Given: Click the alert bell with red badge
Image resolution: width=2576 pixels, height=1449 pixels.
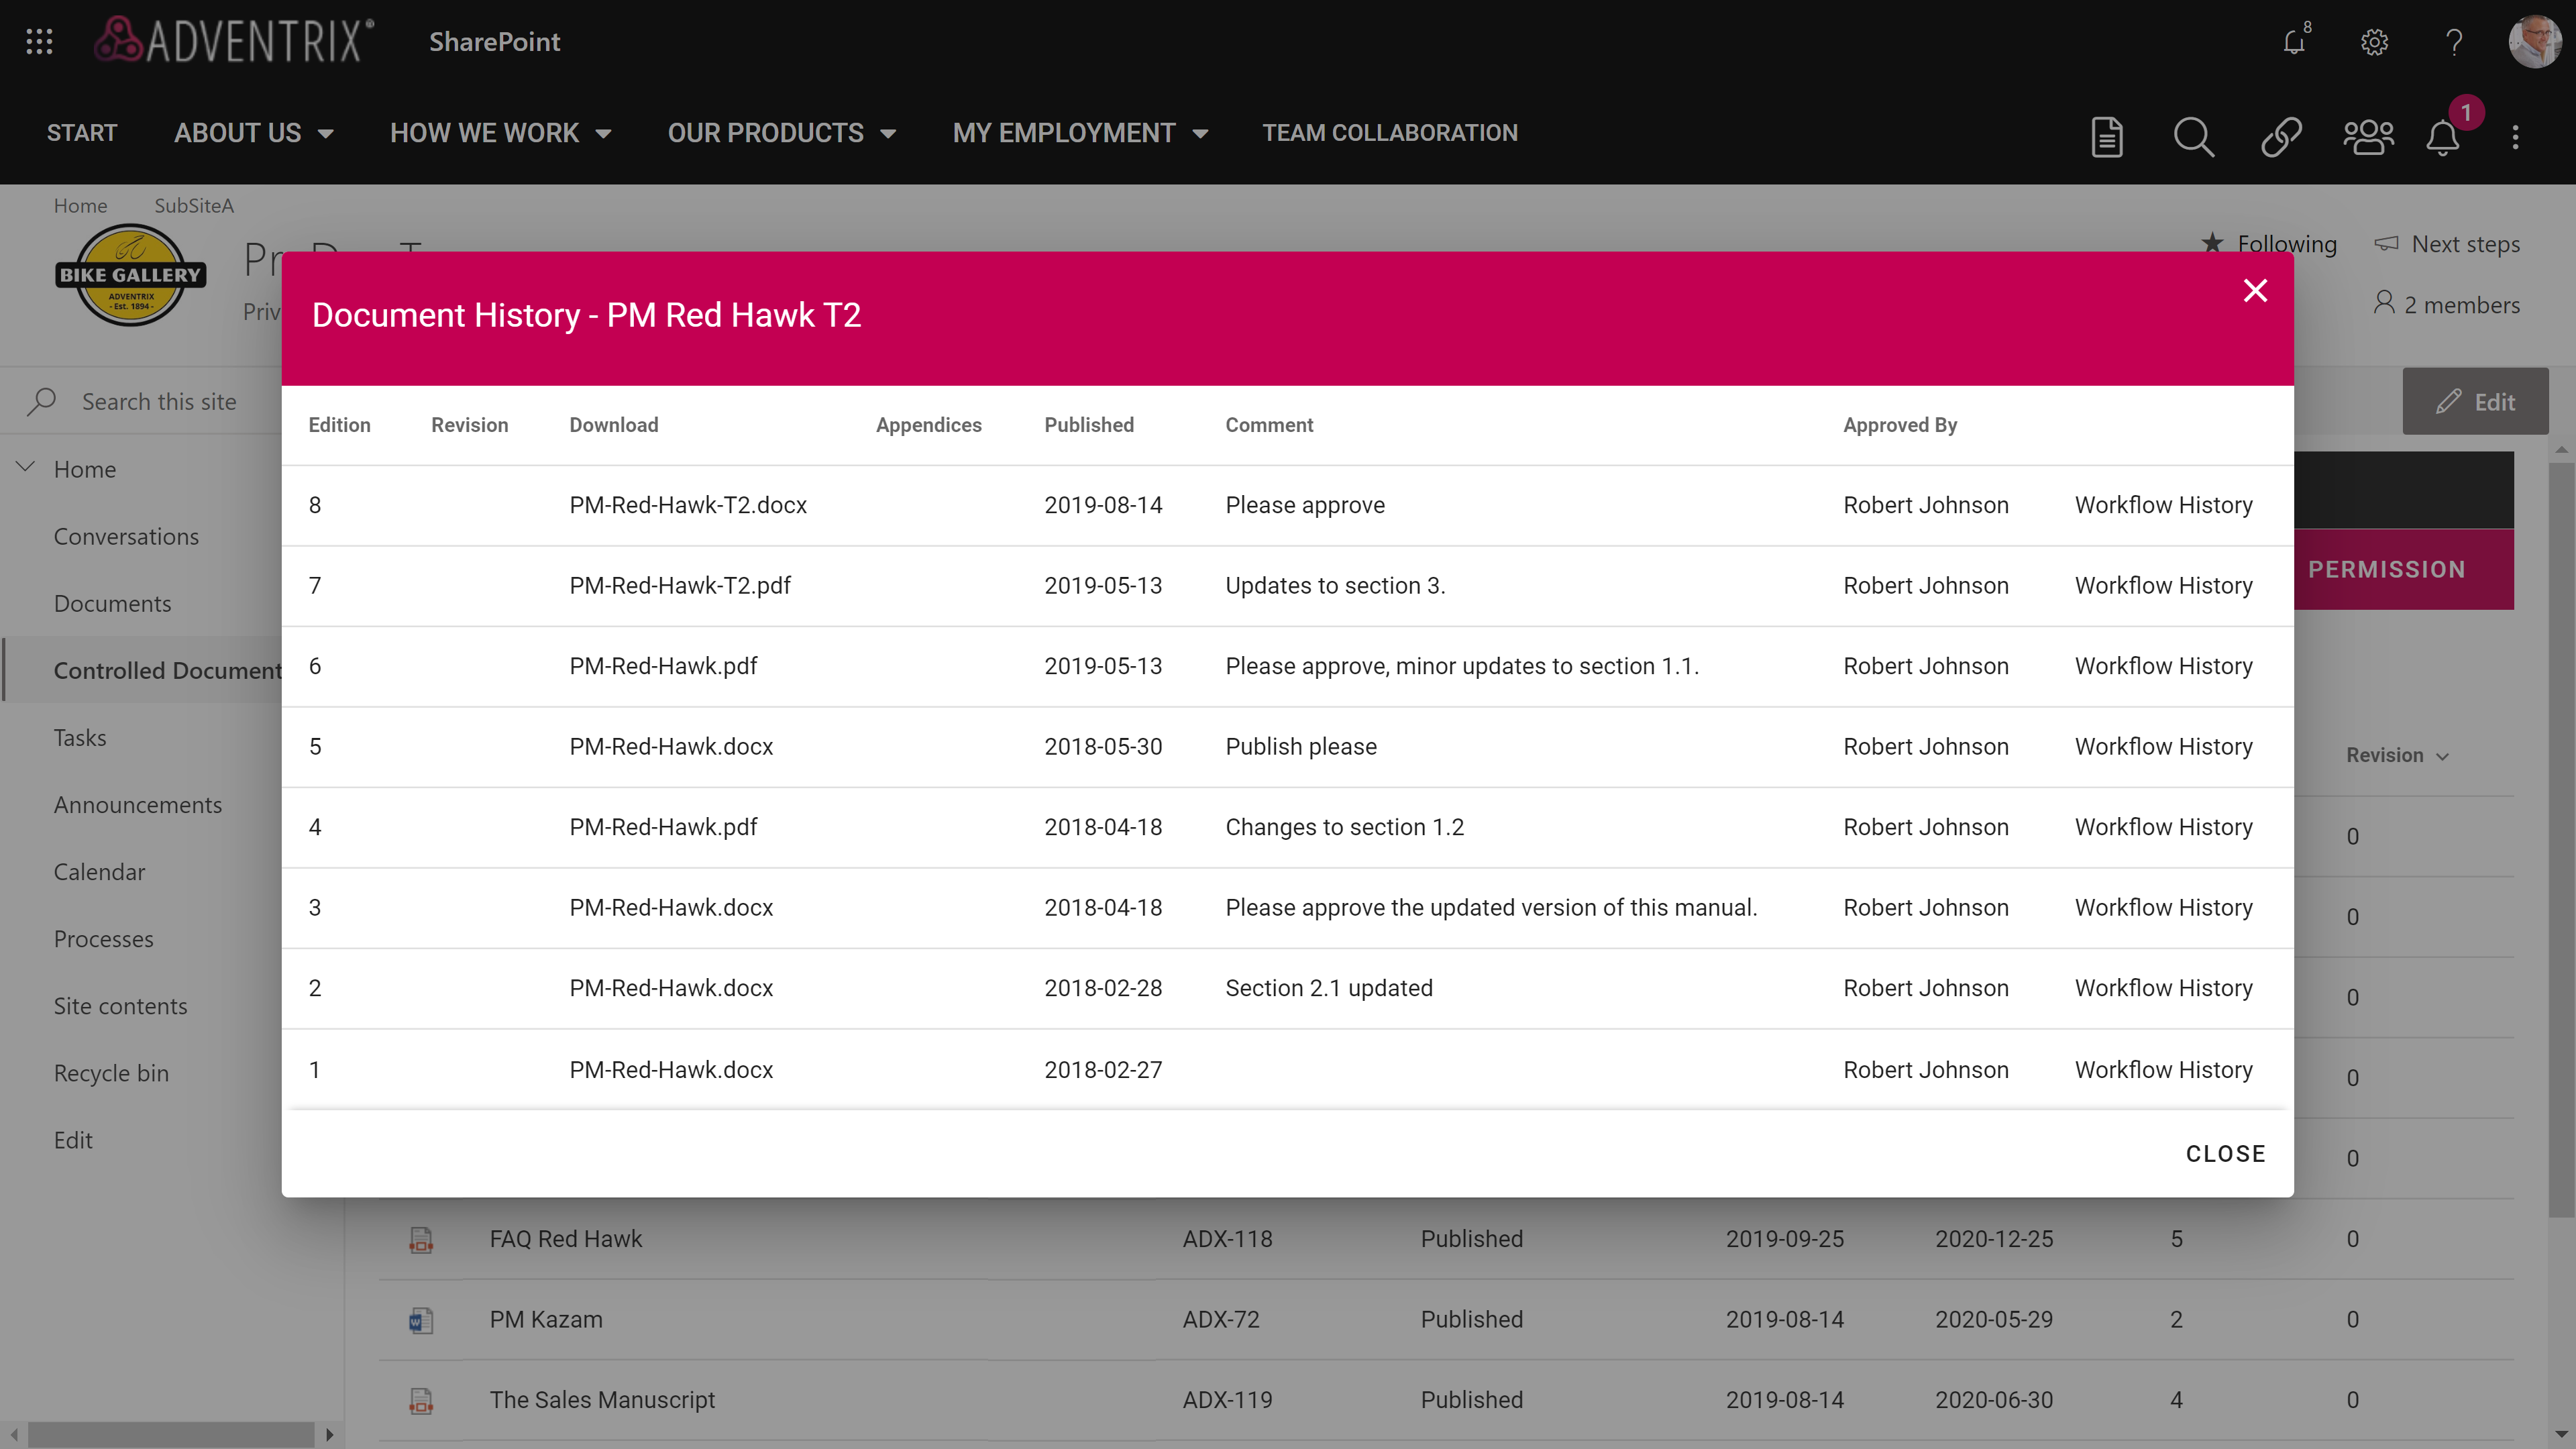Looking at the screenshot, I should (x=2443, y=137).
